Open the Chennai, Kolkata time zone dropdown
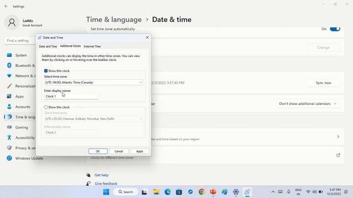353x198 pixels. click(93, 119)
